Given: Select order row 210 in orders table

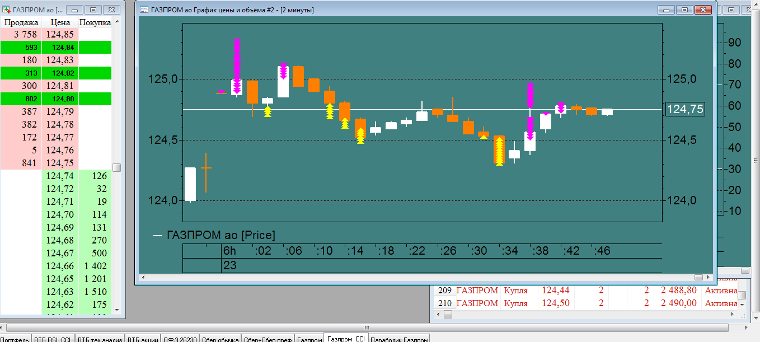Looking at the screenshot, I should (585, 303).
